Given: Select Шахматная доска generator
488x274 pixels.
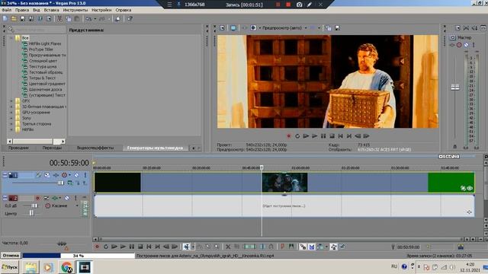Looking at the screenshot, I should pos(45,90).
